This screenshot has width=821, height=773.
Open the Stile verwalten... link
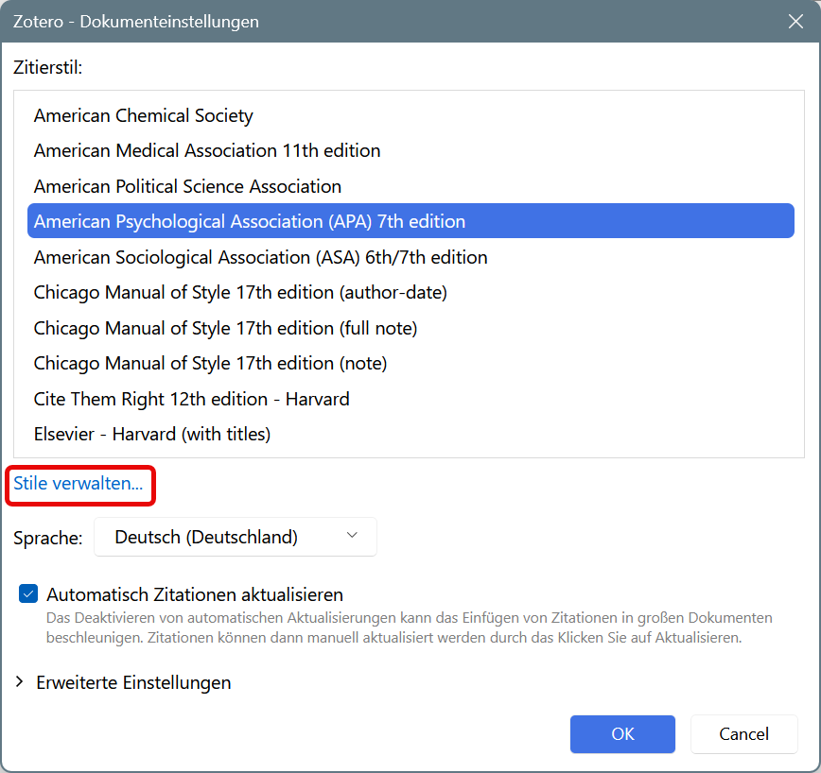pos(78,483)
